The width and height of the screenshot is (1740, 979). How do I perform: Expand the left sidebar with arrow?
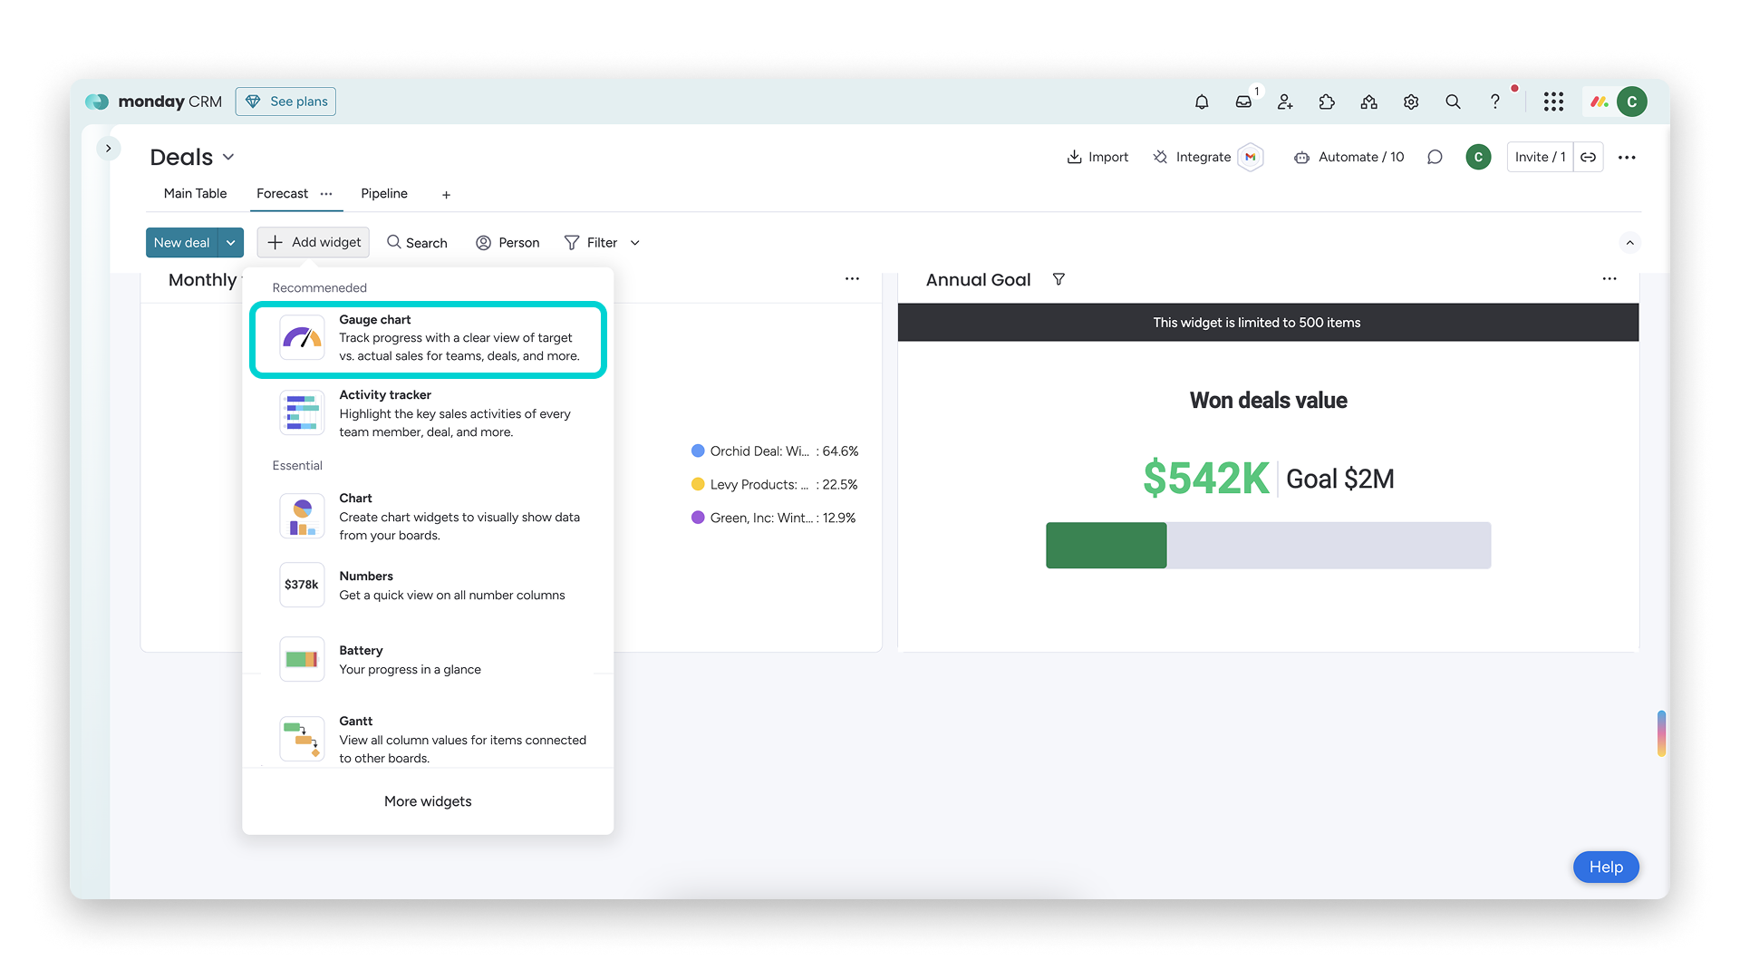(x=109, y=148)
